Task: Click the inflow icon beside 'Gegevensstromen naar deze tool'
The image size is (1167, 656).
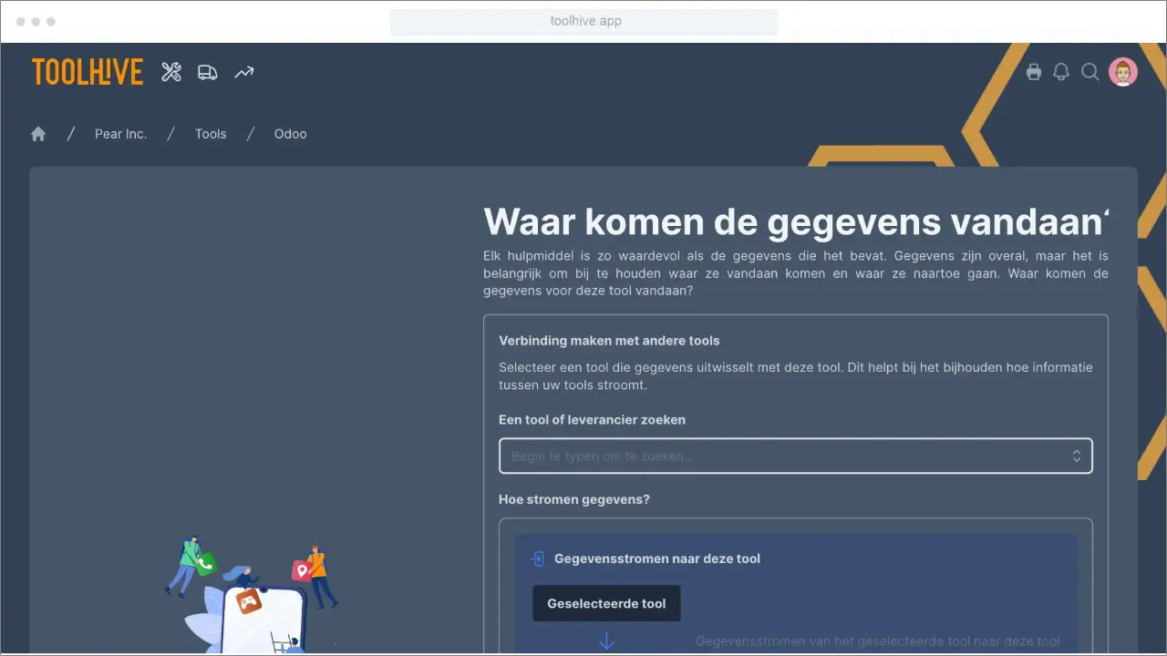Action: click(538, 558)
